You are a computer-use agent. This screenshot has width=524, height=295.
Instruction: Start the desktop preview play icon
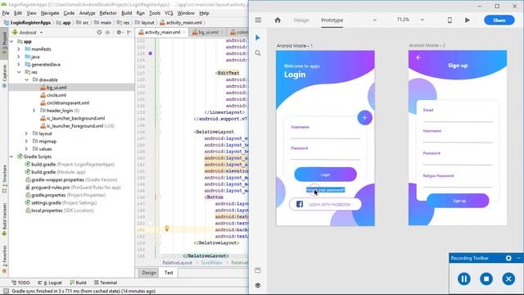(468, 20)
